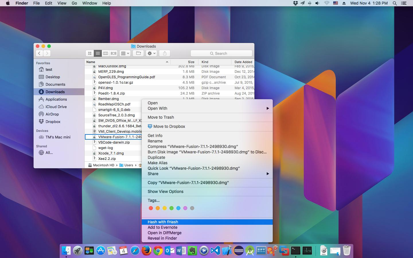Switch to icon view in Finder toolbar
The width and height of the screenshot is (413, 258).
click(x=90, y=53)
